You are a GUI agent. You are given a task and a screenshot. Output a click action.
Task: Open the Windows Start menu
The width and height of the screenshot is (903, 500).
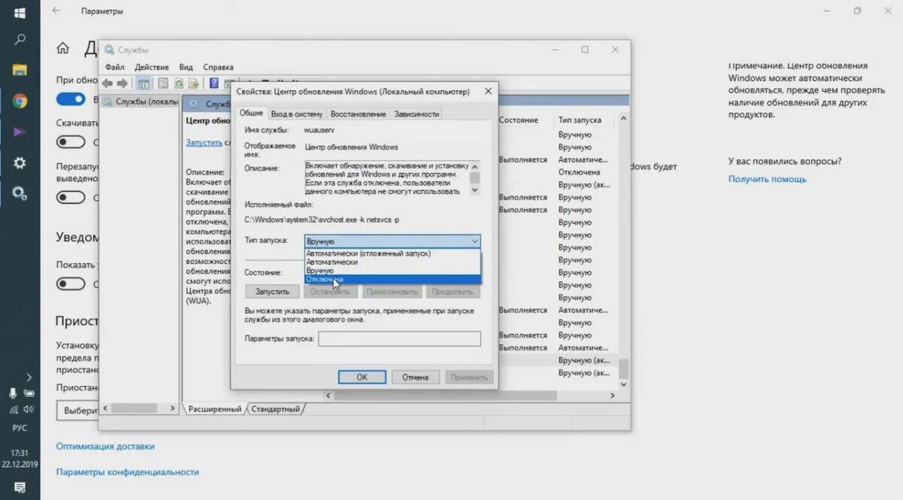point(20,13)
